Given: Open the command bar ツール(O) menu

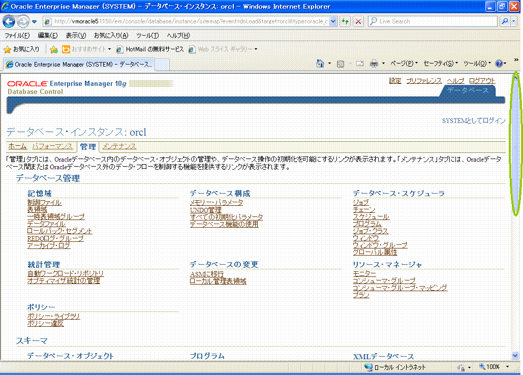Looking at the screenshot, I should point(477,64).
